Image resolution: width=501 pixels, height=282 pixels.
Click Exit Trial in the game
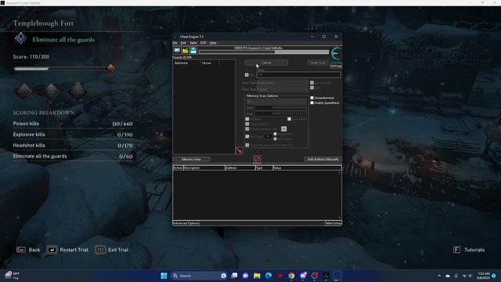tap(112, 250)
